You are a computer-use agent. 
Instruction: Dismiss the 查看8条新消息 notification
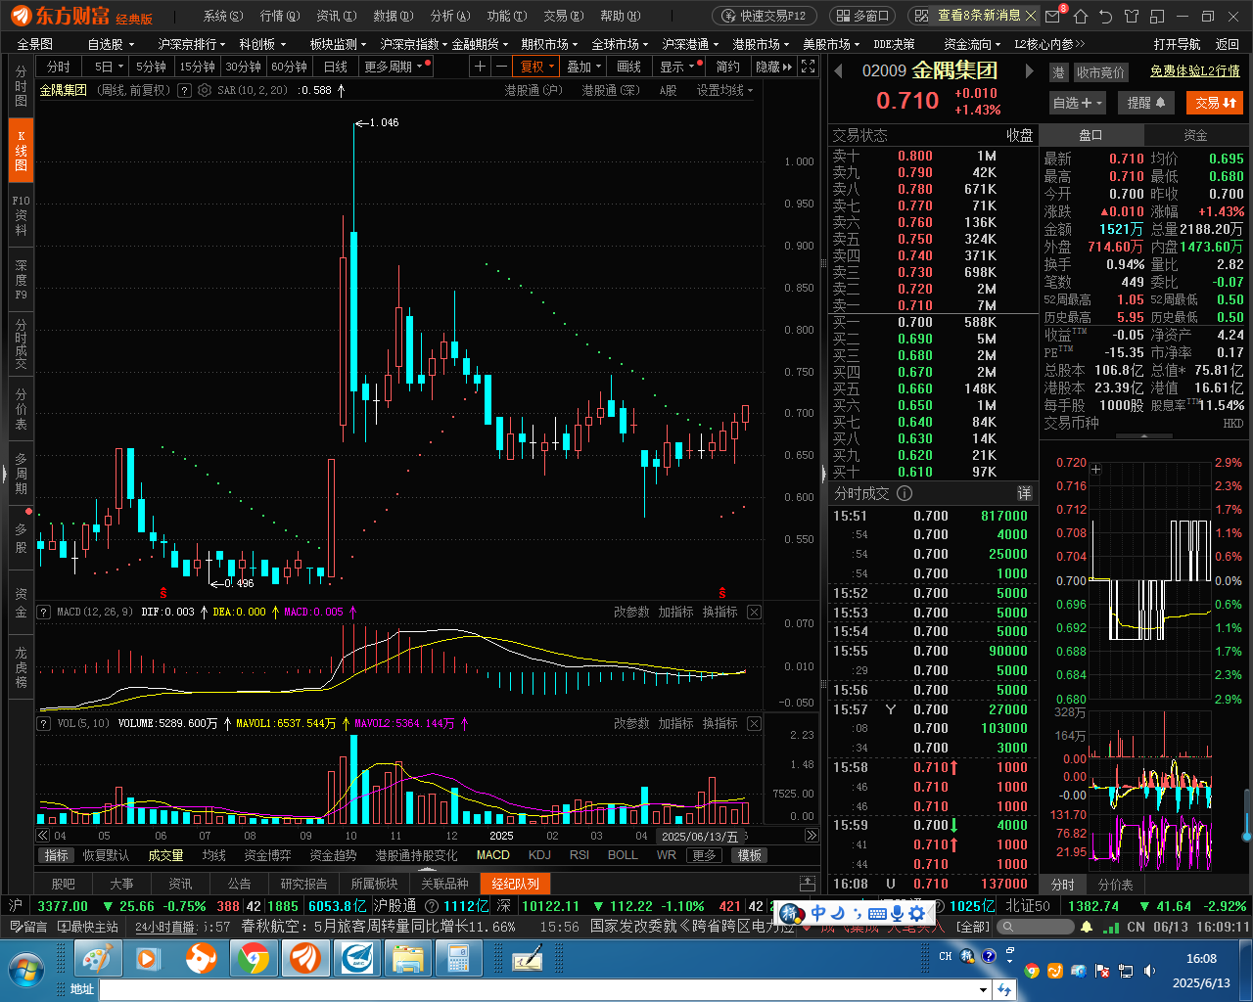click(1031, 16)
